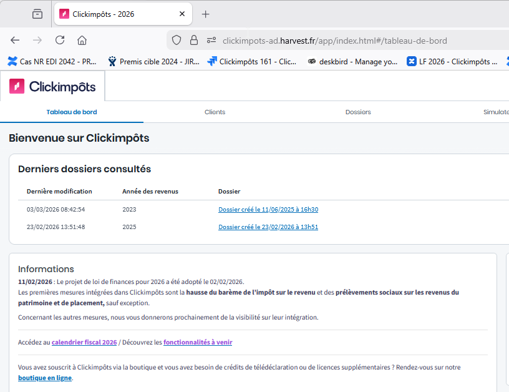Open the LF 2026 - Clickimpôts bookmark
The height and width of the screenshot is (392, 509).
coord(452,61)
